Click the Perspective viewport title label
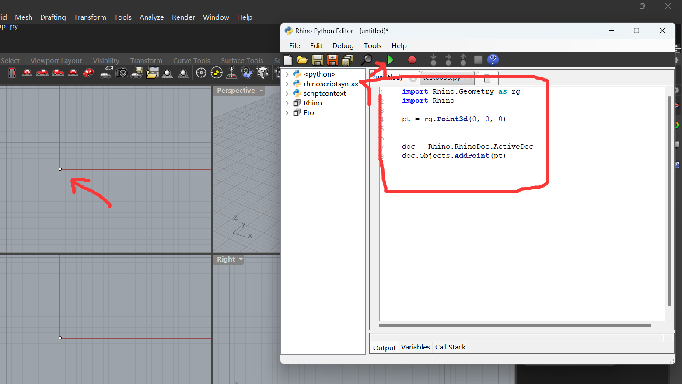This screenshot has width=682, height=384. (236, 91)
